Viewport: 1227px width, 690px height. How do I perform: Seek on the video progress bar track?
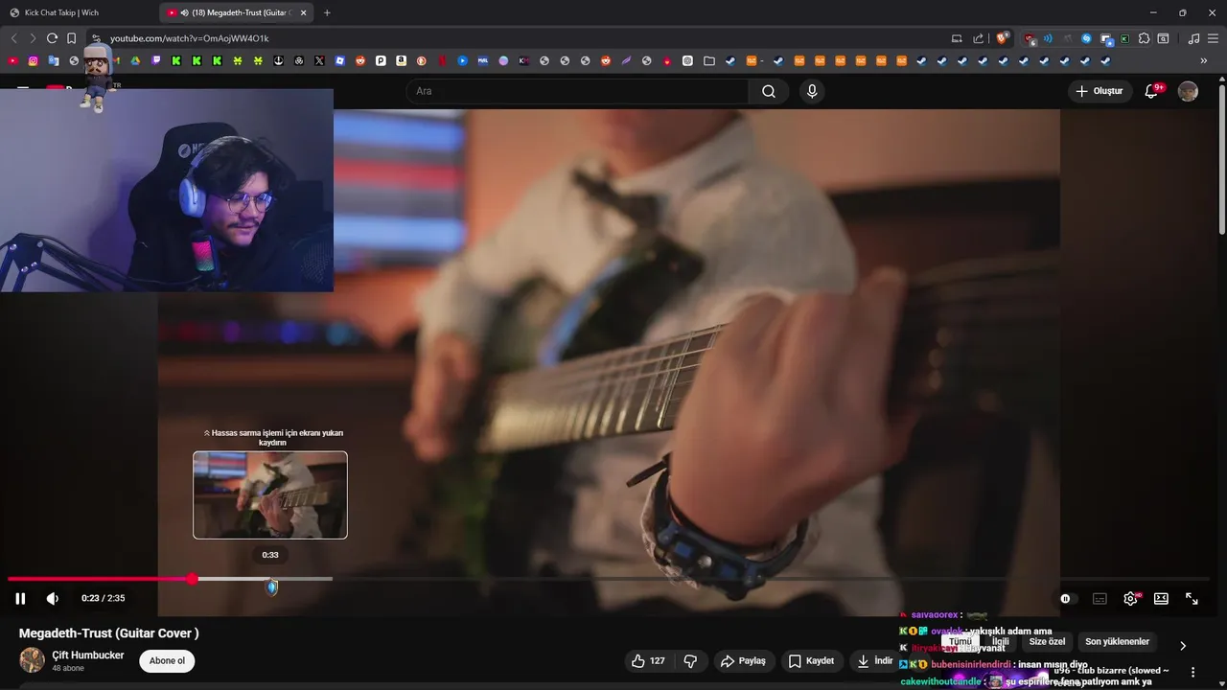[609, 579]
